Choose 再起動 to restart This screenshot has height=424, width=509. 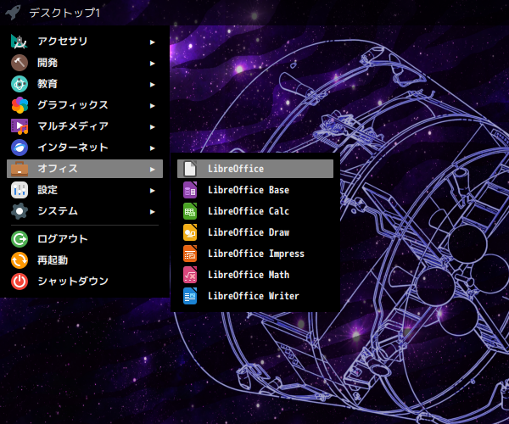[85, 260]
